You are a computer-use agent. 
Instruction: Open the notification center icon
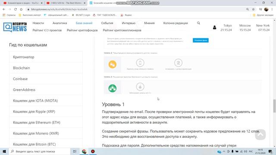(x=270, y=151)
